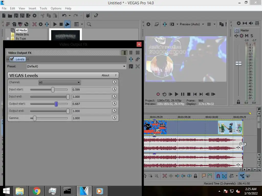Click the Output start value field 0.687
This screenshot has width=262, height=196.
click(91, 104)
